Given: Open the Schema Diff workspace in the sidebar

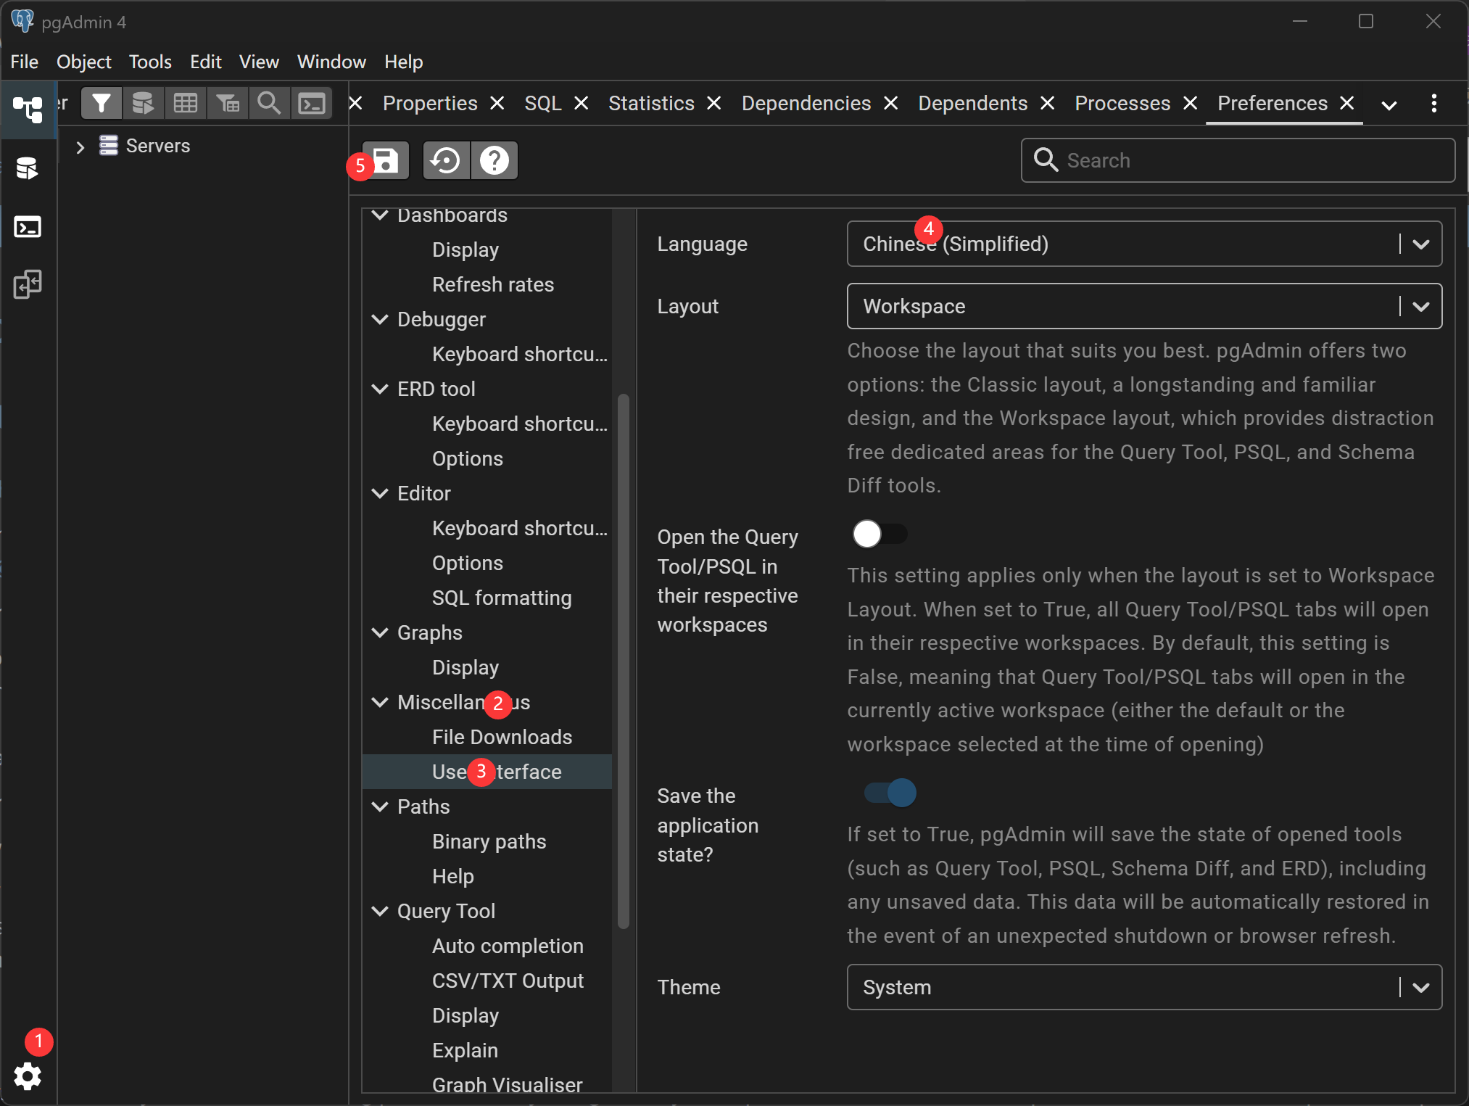Looking at the screenshot, I should tap(28, 285).
